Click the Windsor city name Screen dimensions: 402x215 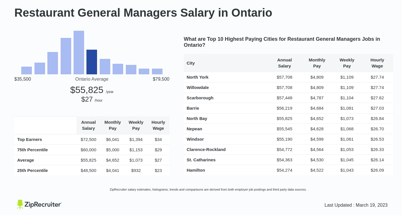(195, 139)
